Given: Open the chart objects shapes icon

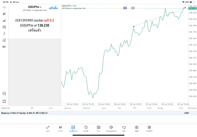Looking at the screenshot, I should 4,40.
